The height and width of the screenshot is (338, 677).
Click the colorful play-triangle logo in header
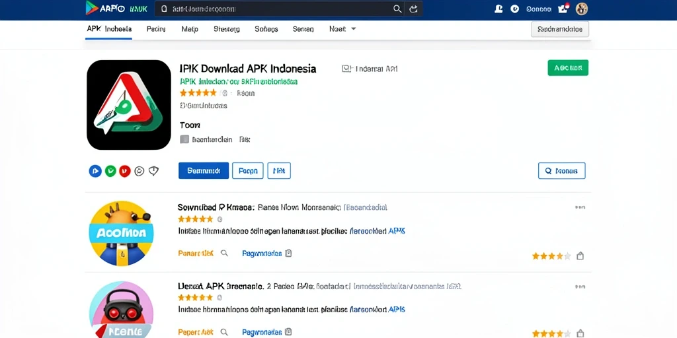pos(91,8)
